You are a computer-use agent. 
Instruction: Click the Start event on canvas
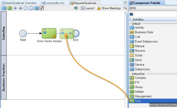coord(23,33)
